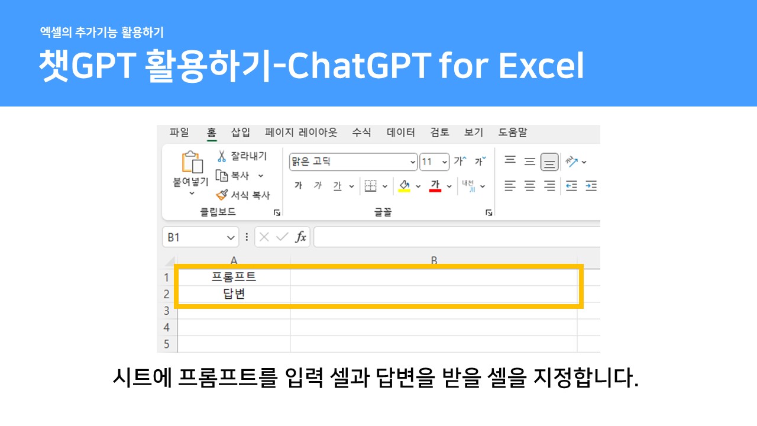This screenshot has width=757, height=426.
Task: Center text horizontally icon
Action: click(530, 186)
